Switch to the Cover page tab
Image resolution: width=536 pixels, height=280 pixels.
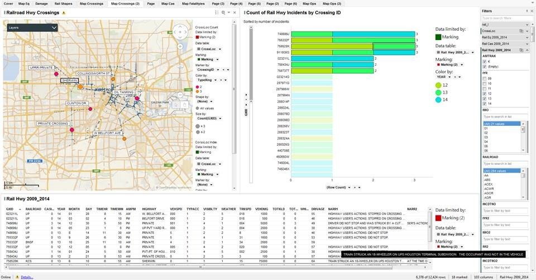[x=8, y=3]
